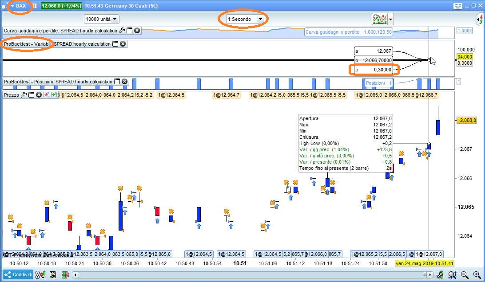Screen dimensions: 485x282
Task: Click the 0,3000 axis value label
Action: click(x=465, y=63)
